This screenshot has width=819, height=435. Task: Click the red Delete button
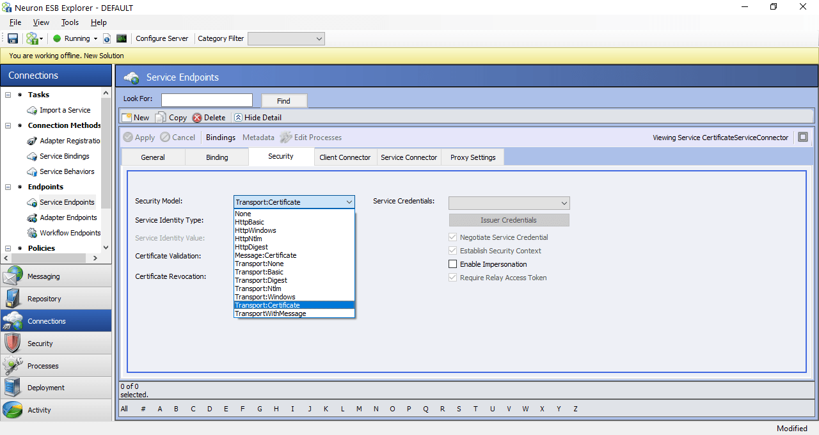209,118
